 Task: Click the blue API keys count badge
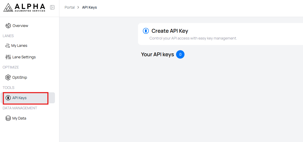[180, 54]
